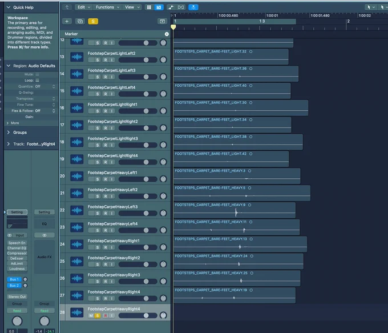Open the Channel EQ plugin
Image resolution: width=388 pixels, height=333 pixels.
[x=17, y=248]
